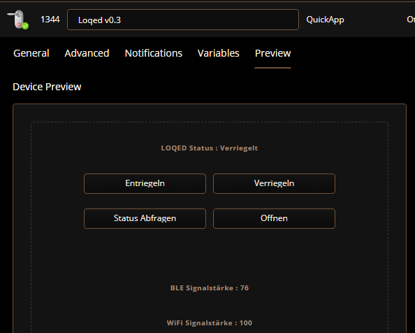
Task: Click the device name field Loqed v0.3
Action: pos(183,20)
